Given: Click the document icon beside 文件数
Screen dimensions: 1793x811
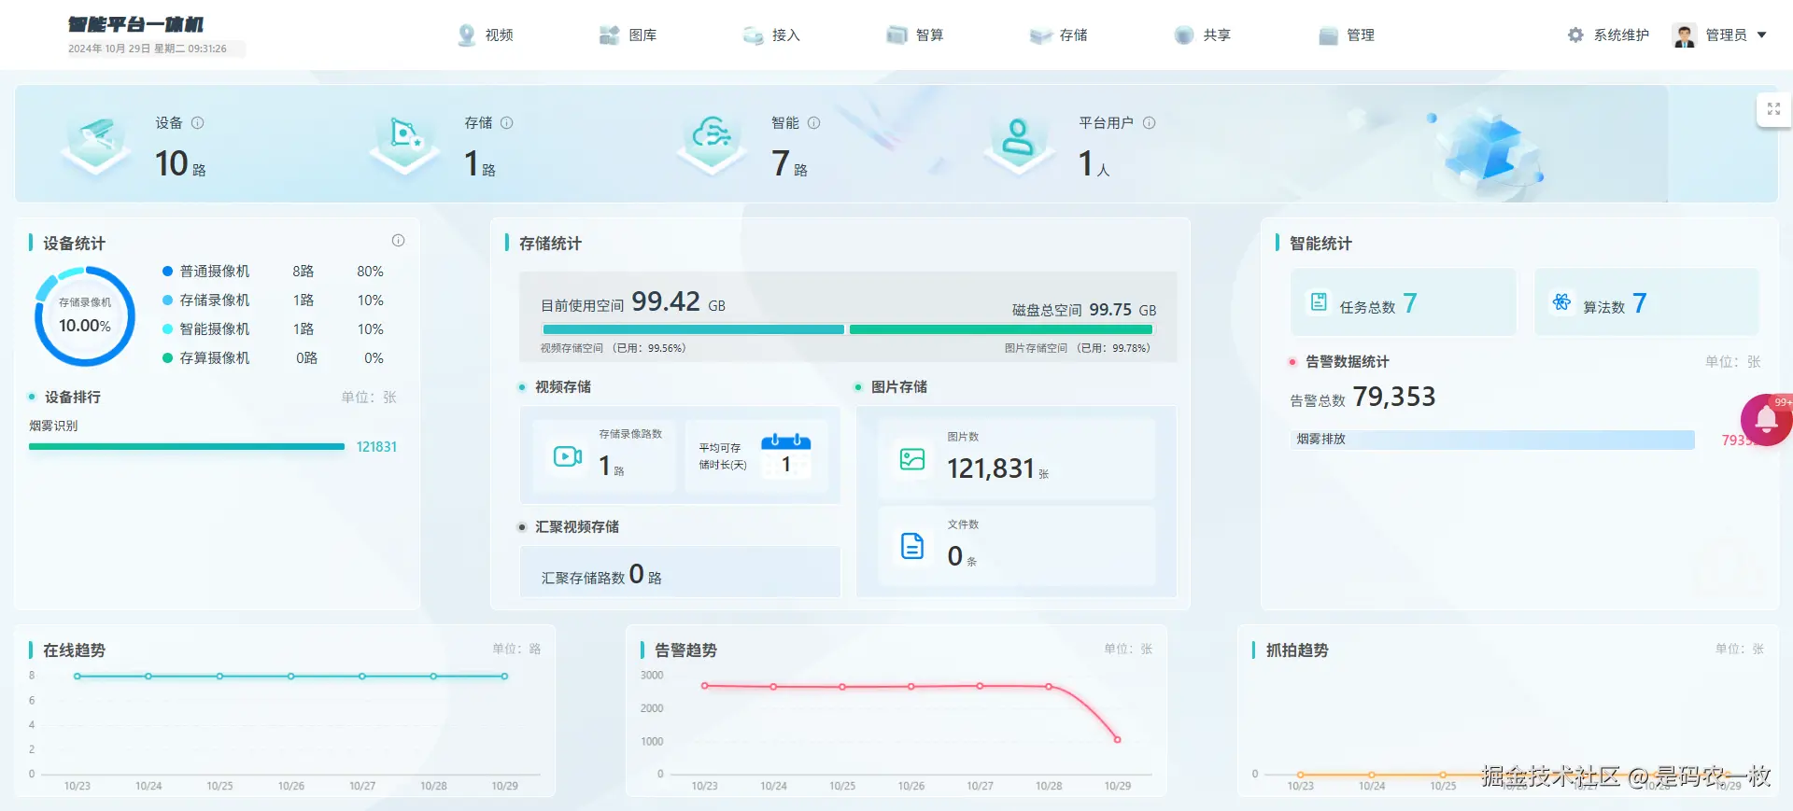Looking at the screenshot, I should tap(912, 546).
